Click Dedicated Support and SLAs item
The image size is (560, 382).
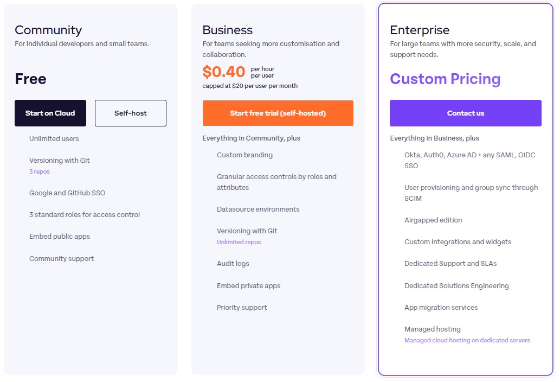[450, 263]
